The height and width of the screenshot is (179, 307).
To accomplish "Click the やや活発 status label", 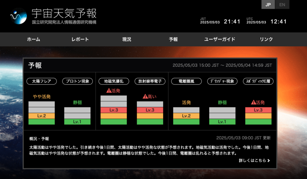I will pyautogui.click(x=42, y=96).
